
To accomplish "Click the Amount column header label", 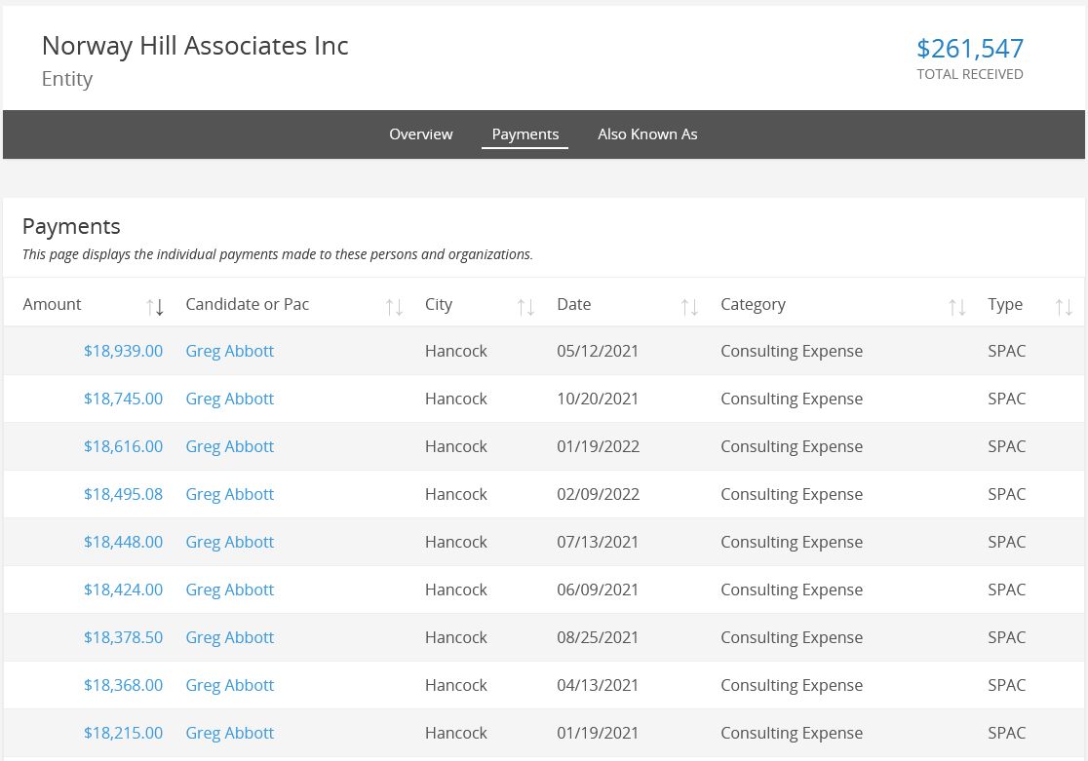I will [52, 305].
